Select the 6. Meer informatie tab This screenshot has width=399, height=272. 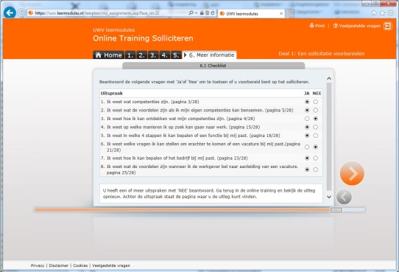209,55
